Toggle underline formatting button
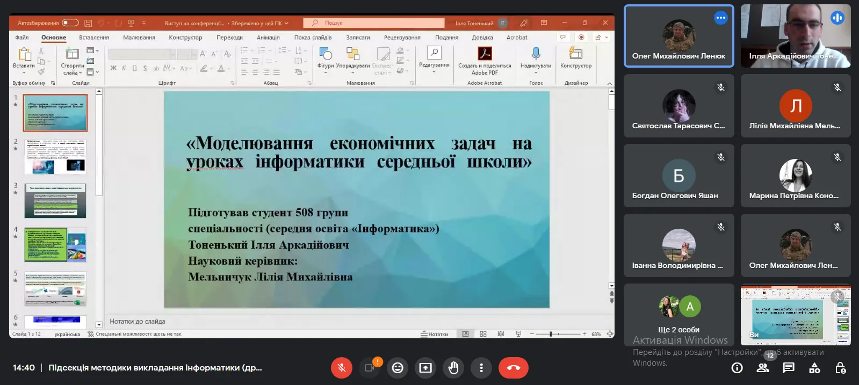 (134, 68)
